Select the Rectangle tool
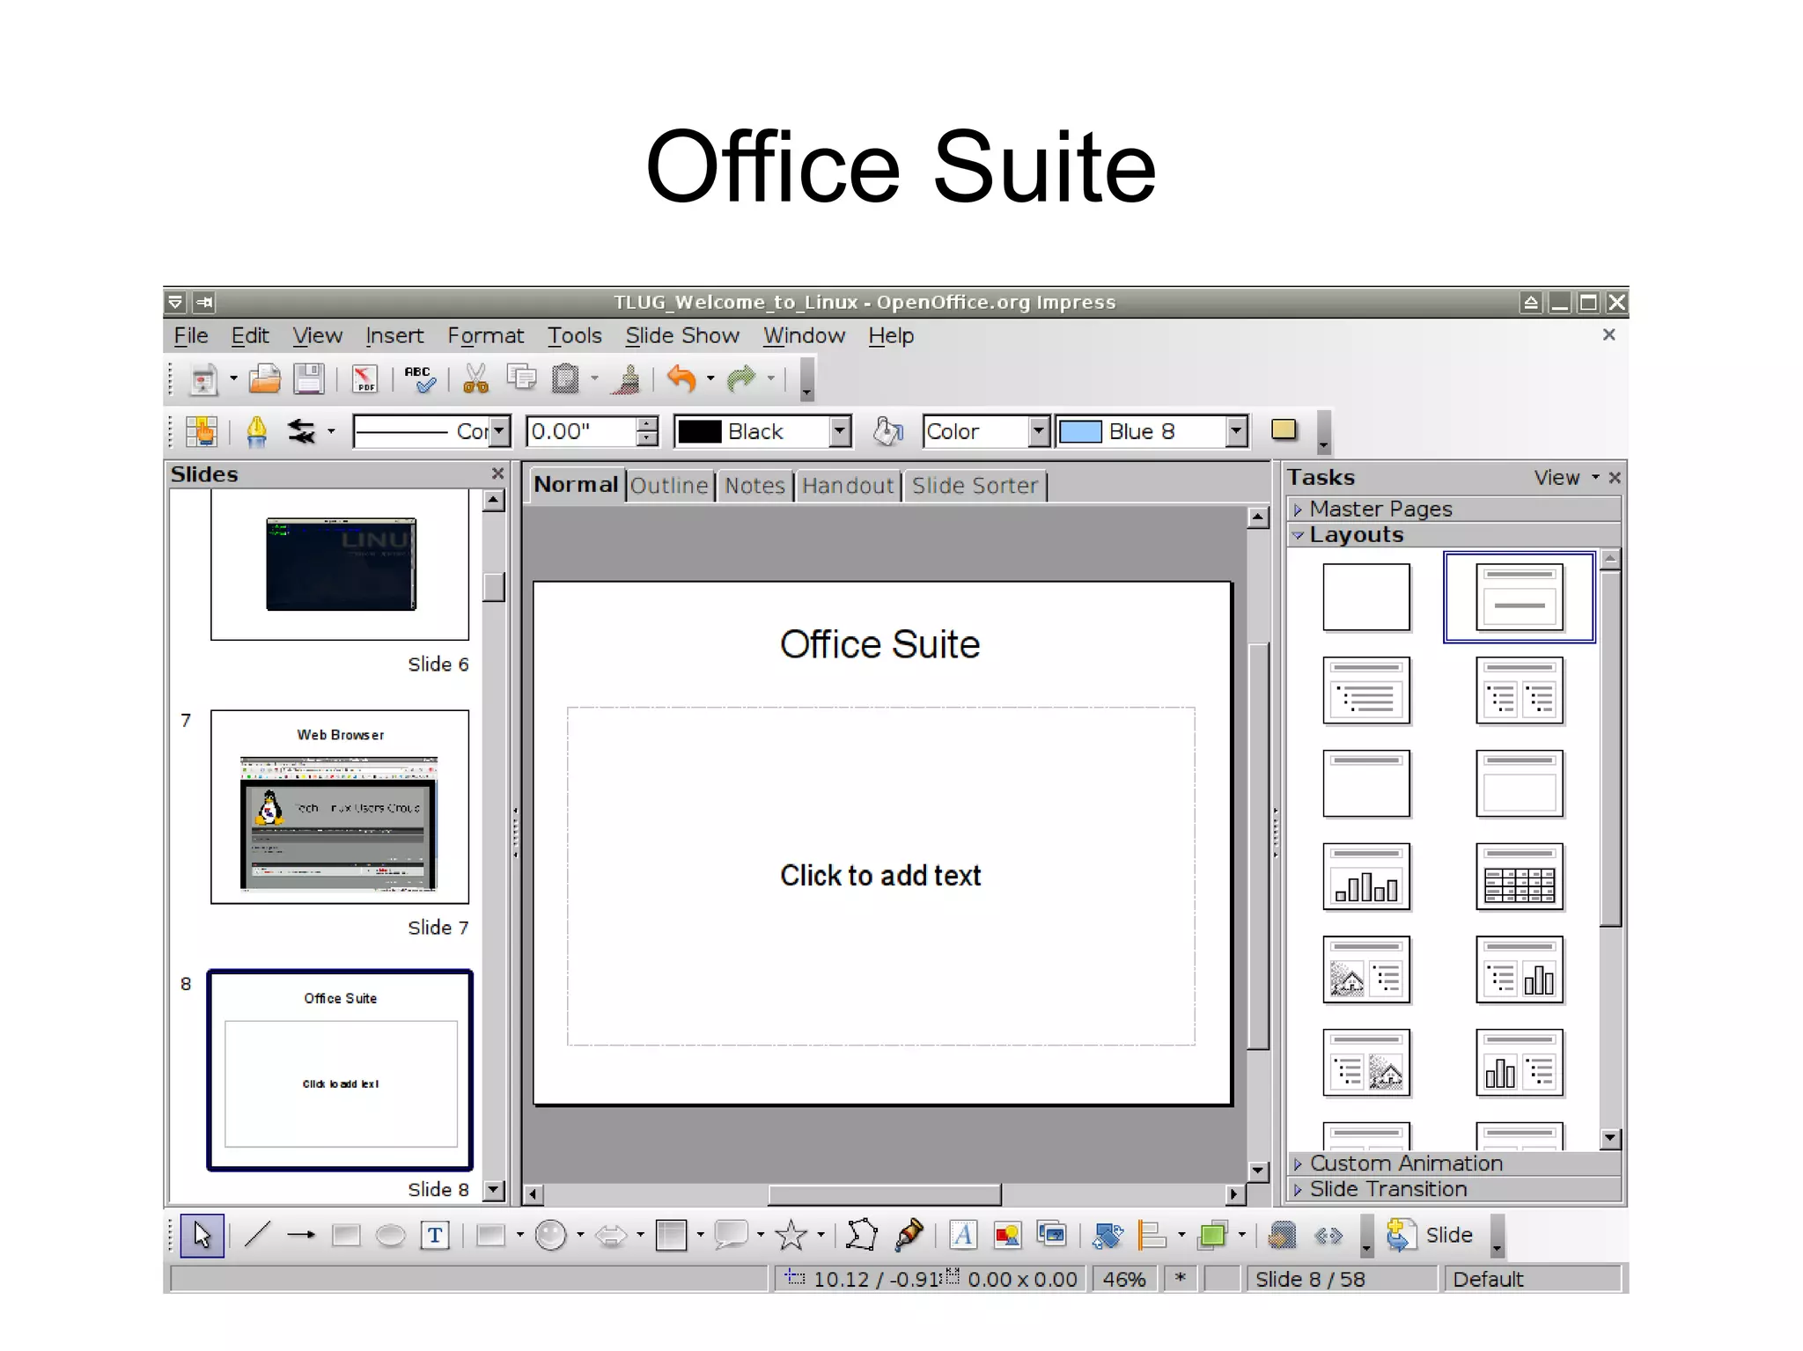The image size is (1803, 1351). coord(346,1236)
